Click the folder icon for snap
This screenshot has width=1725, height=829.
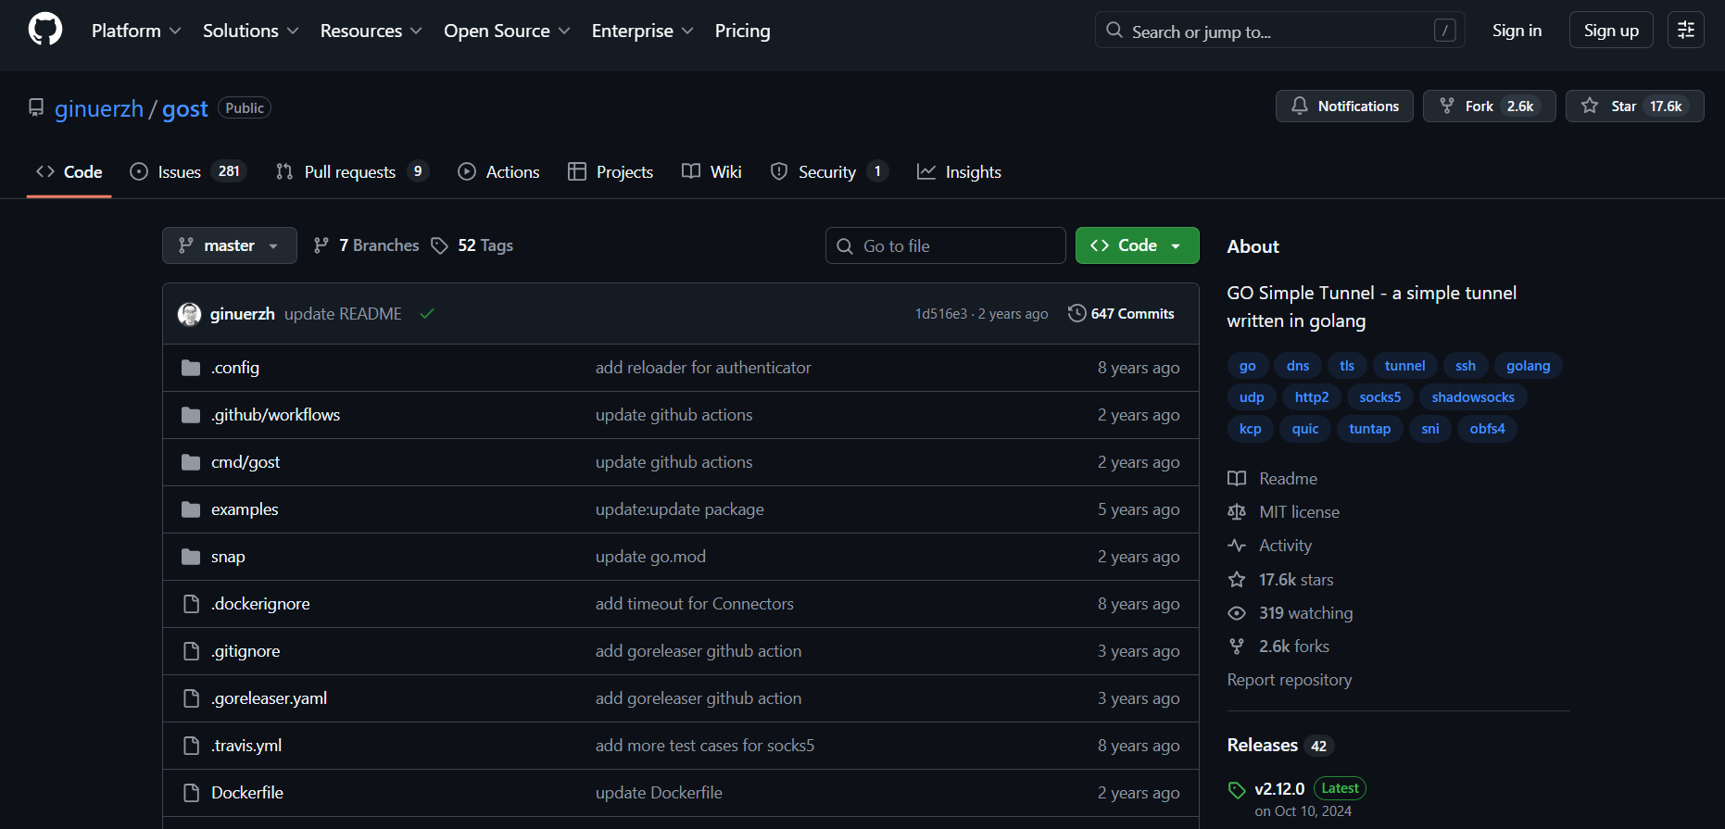(x=191, y=557)
